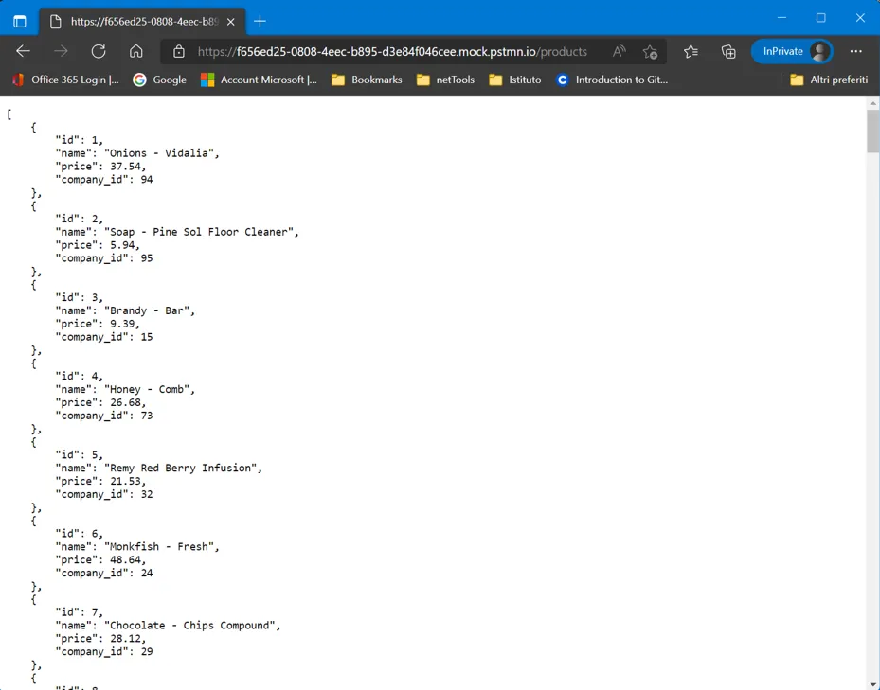This screenshot has width=880, height=690.
Task: Expand the Istituto bookmarks folder
Action: click(515, 80)
